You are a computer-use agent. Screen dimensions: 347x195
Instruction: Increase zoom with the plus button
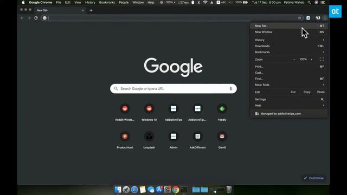[x=311, y=59]
